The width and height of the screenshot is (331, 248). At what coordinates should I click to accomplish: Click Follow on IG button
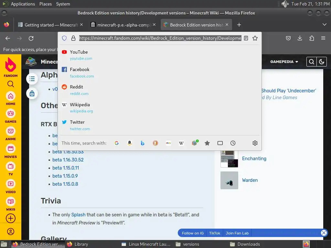193,233
